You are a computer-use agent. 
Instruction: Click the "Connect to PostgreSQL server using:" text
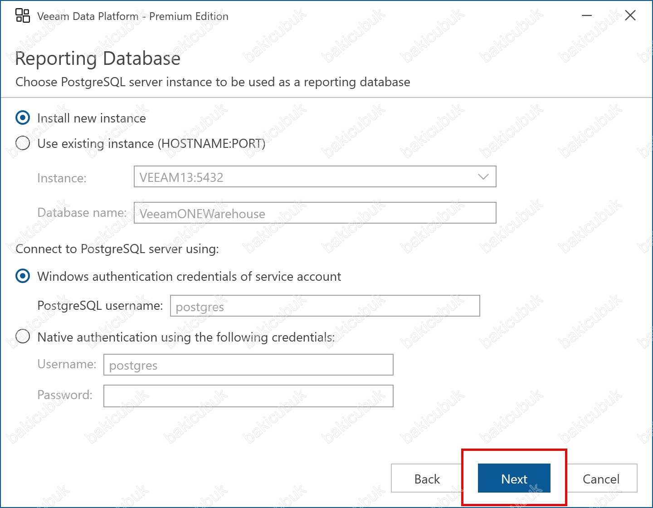(x=117, y=249)
